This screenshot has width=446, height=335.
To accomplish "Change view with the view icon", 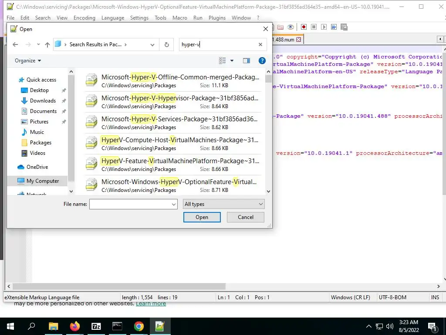I will tap(223, 61).
